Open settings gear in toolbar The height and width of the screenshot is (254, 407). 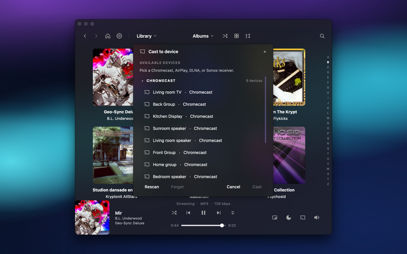click(119, 36)
